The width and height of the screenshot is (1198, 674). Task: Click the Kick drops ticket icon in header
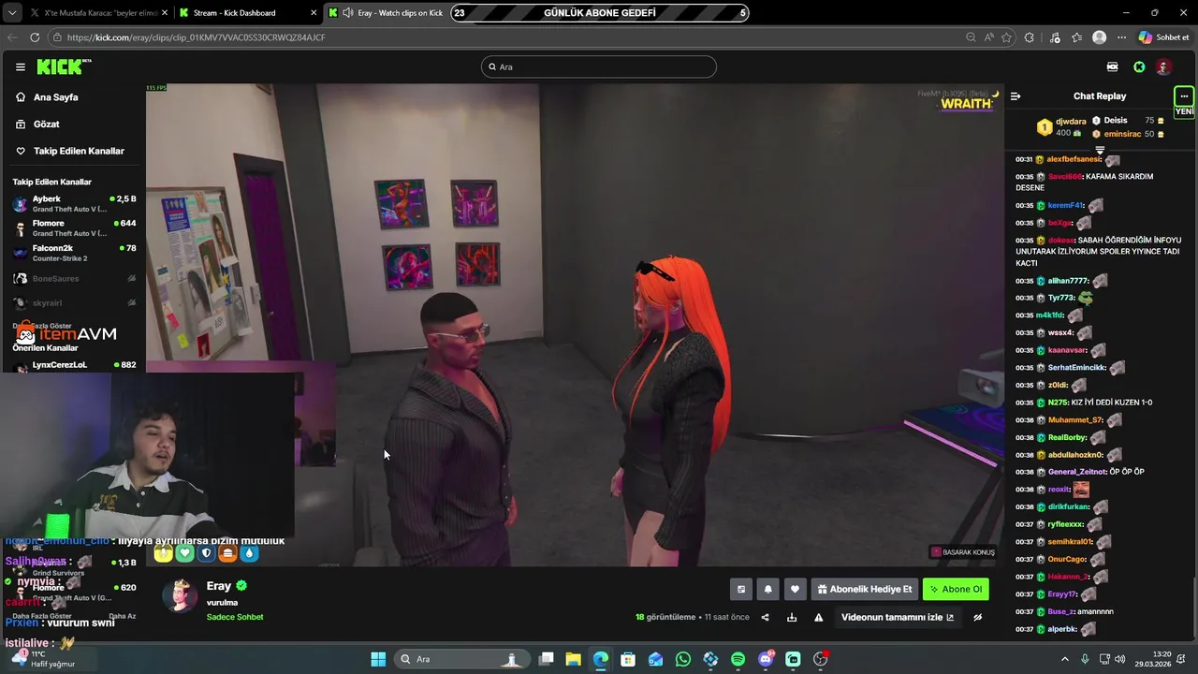[x=1112, y=67]
